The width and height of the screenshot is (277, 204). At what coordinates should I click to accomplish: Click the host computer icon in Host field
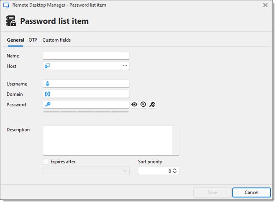(47, 66)
